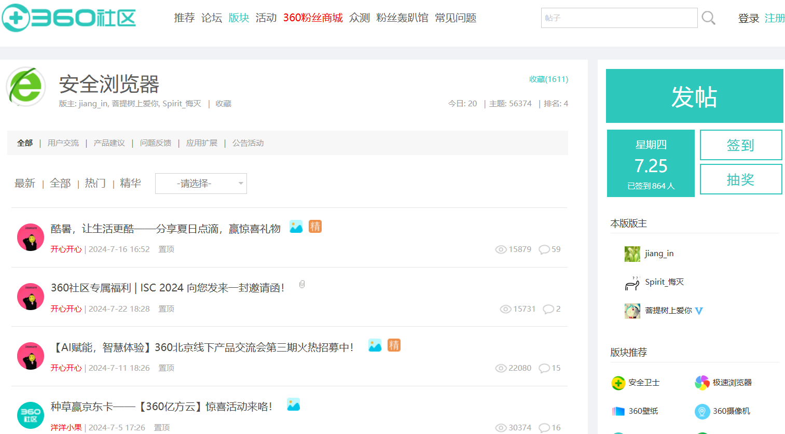
Task: Click reply bubble icon on 酷暑 post
Action: click(x=544, y=249)
